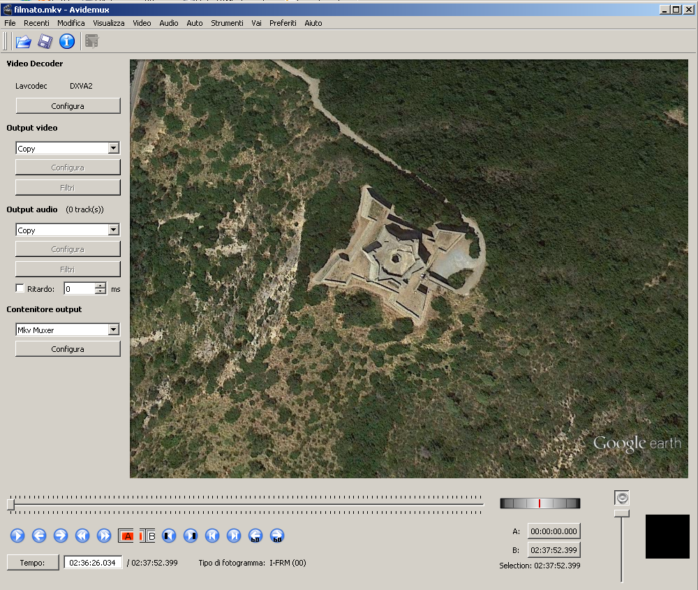The image size is (698, 590).
Task: Open the Preferiti menu
Action: 283,23
